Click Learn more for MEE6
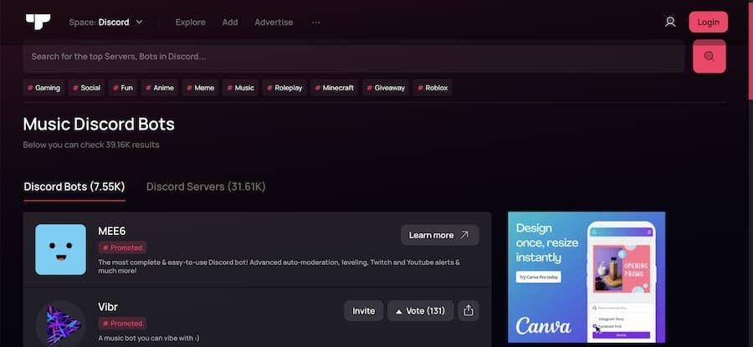 [440, 235]
